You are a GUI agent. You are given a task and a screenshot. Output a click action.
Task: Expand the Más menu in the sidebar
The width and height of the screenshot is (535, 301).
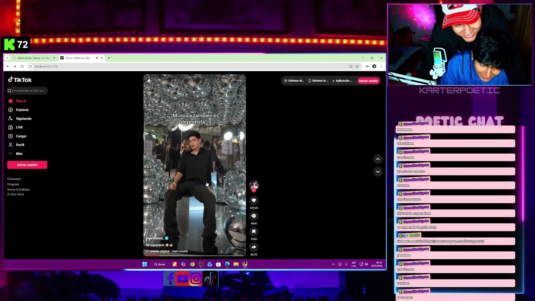(x=16, y=153)
